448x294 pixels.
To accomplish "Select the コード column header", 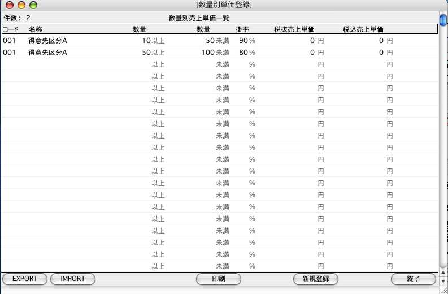I will 11,29.
